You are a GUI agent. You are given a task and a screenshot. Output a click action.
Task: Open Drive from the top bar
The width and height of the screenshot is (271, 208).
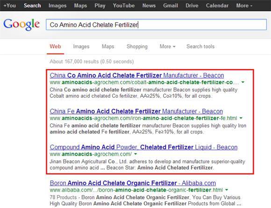(192, 6)
